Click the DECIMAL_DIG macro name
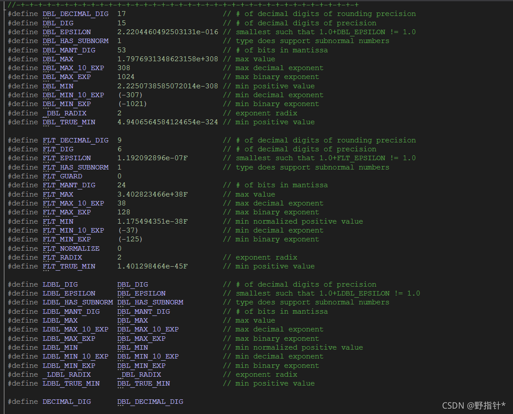Screen dimensions: 513x414 67,402
